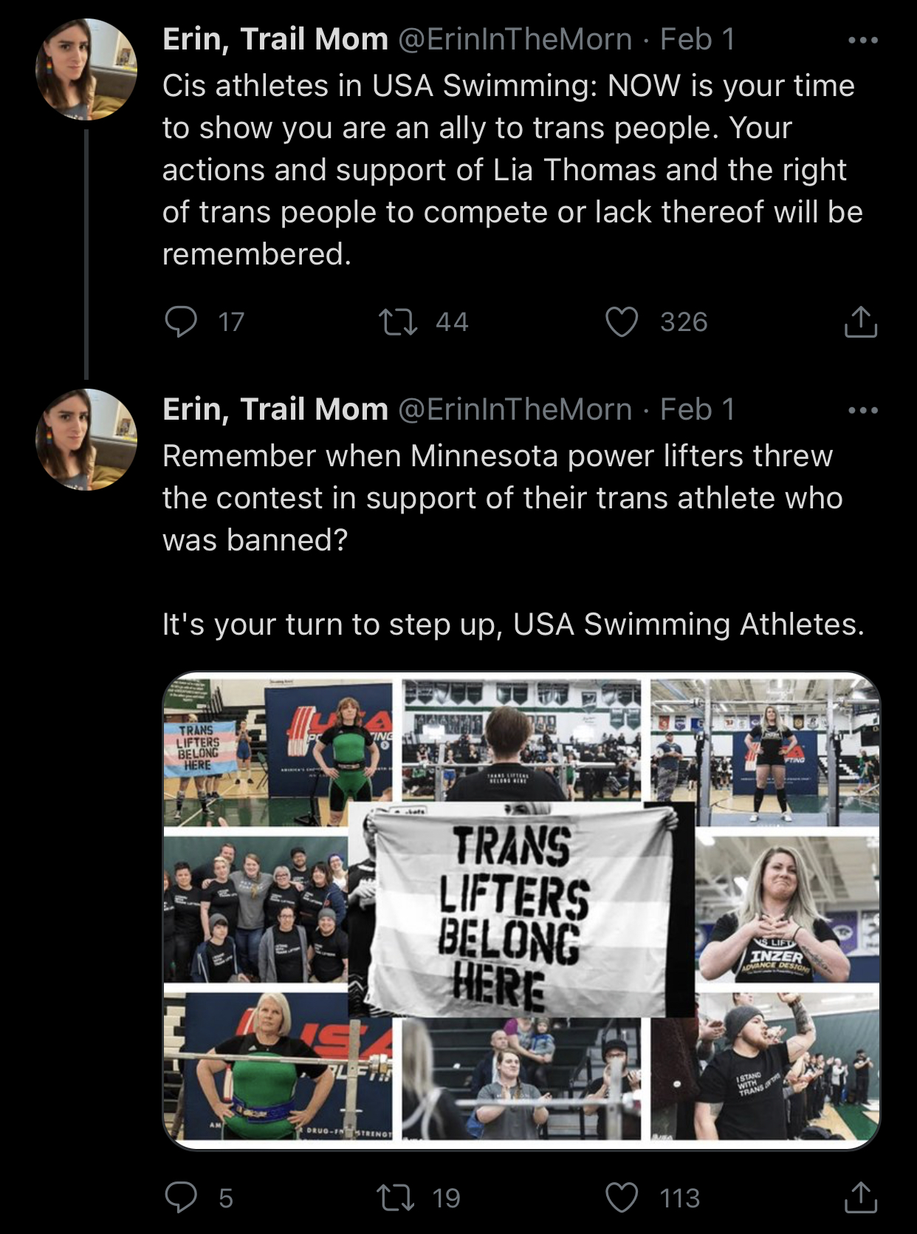Open more options on the second tweet

point(863,410)
